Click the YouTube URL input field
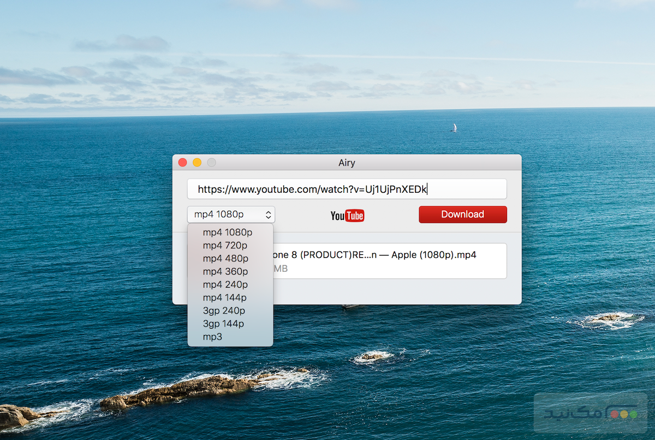This screenshot has height=440, width=655. [347, 189]
